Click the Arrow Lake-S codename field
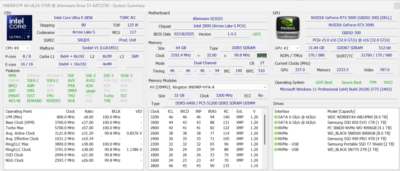 point(84,33)
